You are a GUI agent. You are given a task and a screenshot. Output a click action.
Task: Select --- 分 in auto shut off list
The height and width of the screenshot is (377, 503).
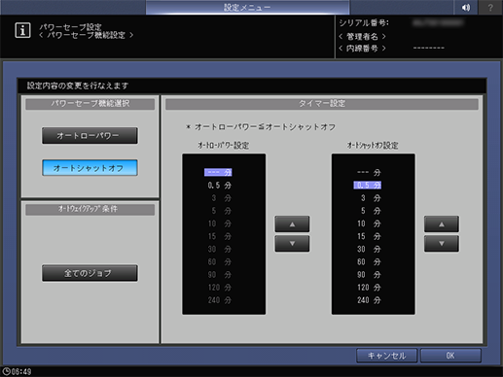[369, 172]
